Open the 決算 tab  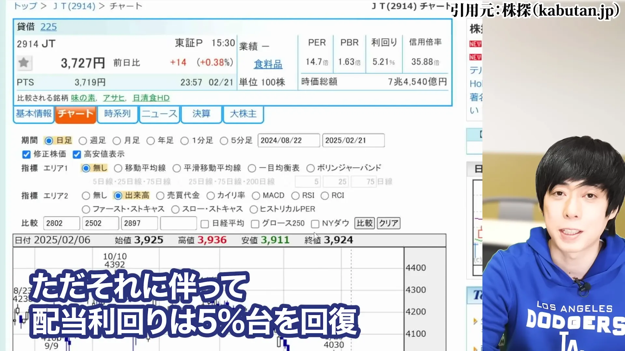[x=201, y=114]
